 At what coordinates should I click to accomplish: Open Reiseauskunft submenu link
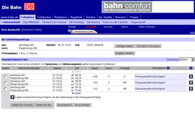11,22
